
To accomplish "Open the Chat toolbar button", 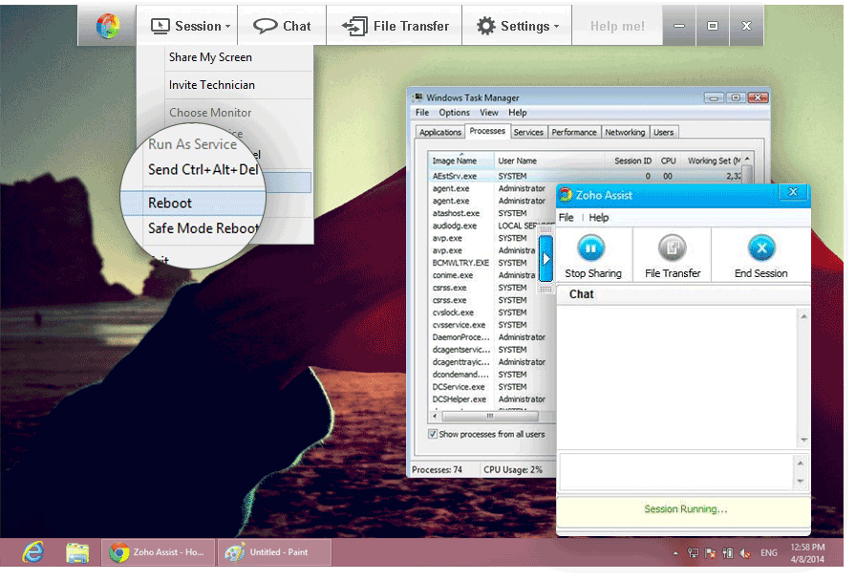I will (282, 26).
